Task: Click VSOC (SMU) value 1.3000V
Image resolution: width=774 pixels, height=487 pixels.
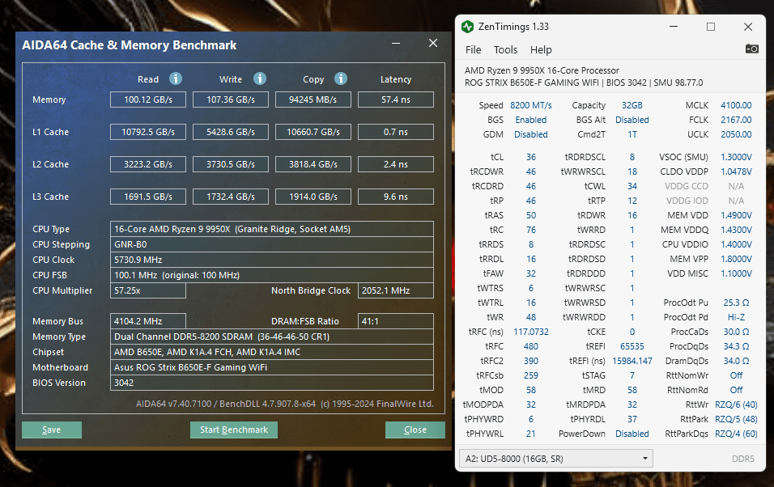Action: [x=736, y=157]
